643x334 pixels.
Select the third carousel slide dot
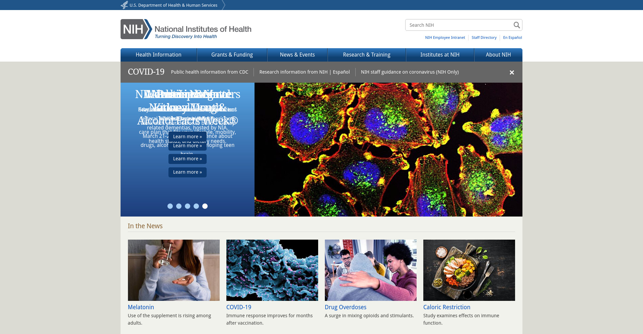(x=188, y=206)
